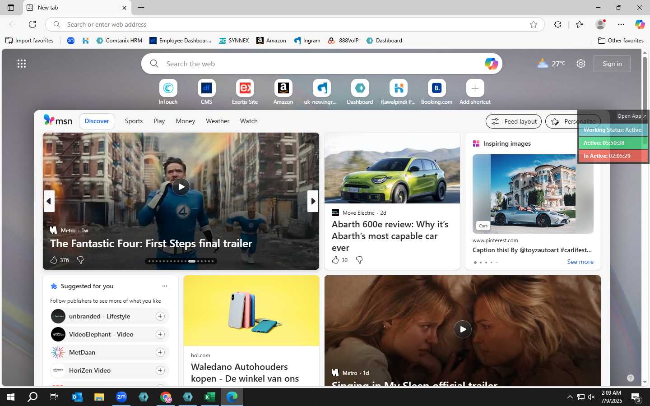This screenshot has height=406, width=650.
Task: Click See more on Inspiring images
Action: pos(580,262)
